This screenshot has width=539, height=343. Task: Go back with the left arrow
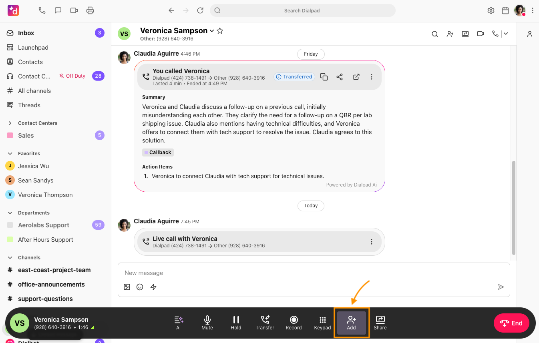click(171, 10)
